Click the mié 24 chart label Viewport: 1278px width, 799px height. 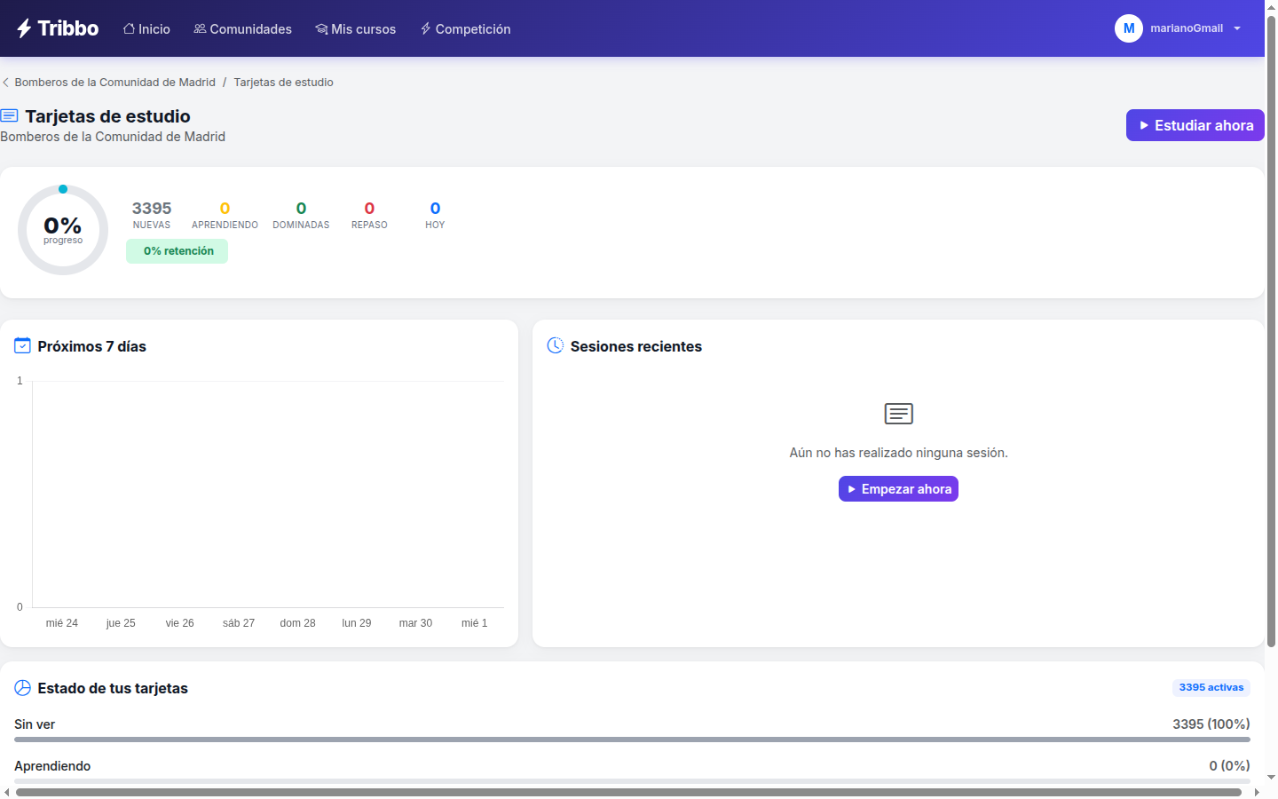click(62, 623)
